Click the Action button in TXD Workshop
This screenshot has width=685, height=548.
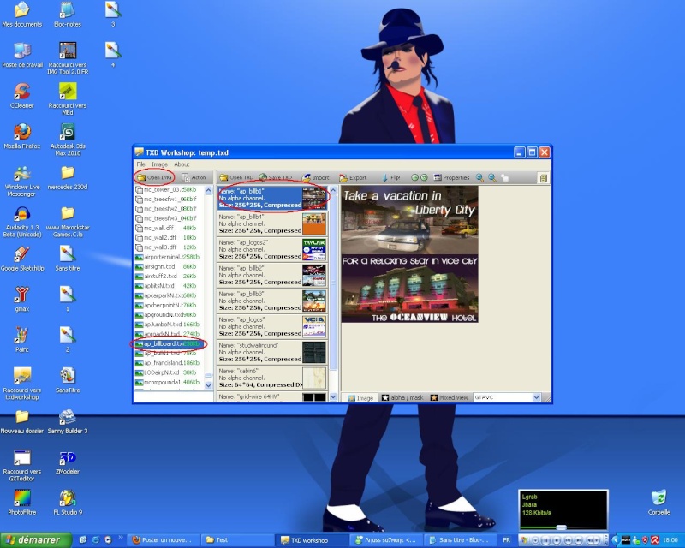[x=194, y=177]
